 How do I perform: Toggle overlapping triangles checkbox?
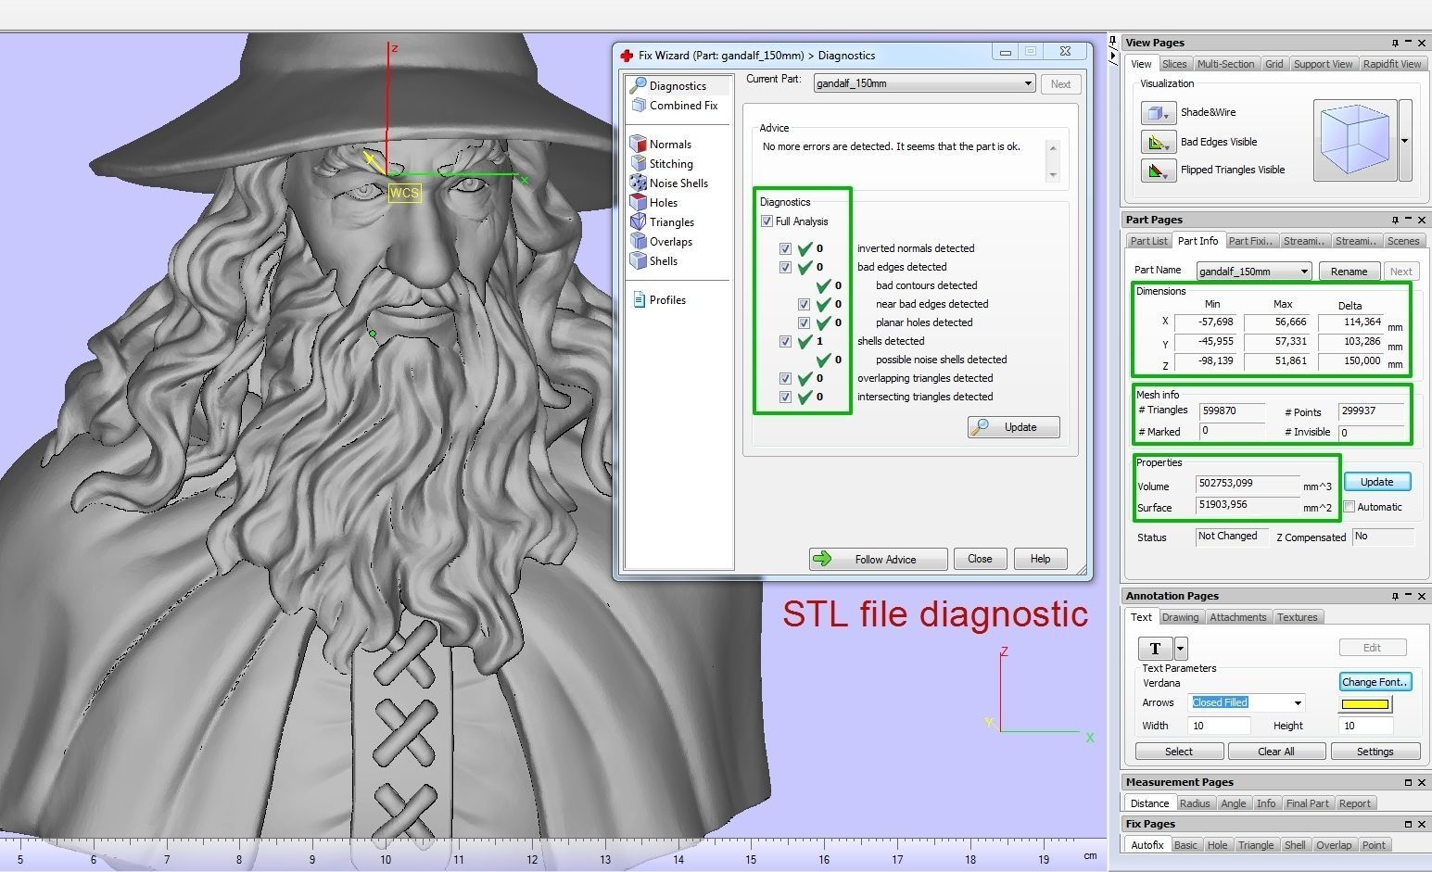point(785,378)
